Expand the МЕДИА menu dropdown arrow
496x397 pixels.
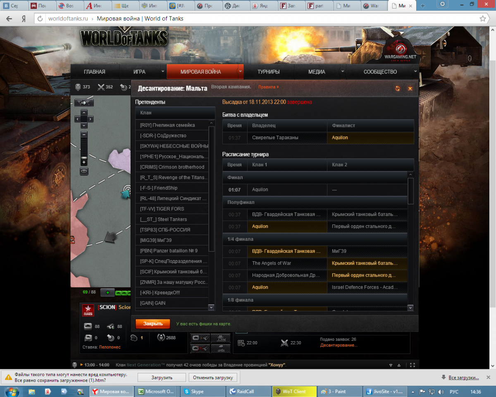pyautogui.click(x=342, y=72)
